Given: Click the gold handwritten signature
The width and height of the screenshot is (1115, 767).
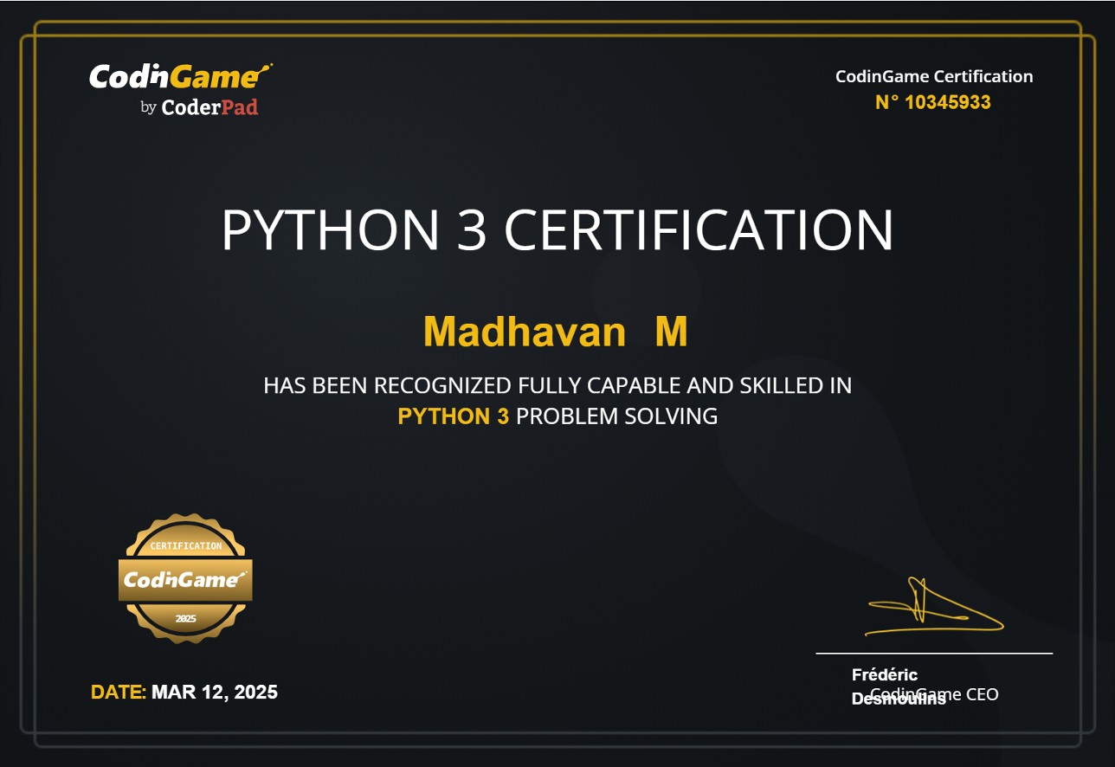Looking at the screenshot, I should point(934,606).
